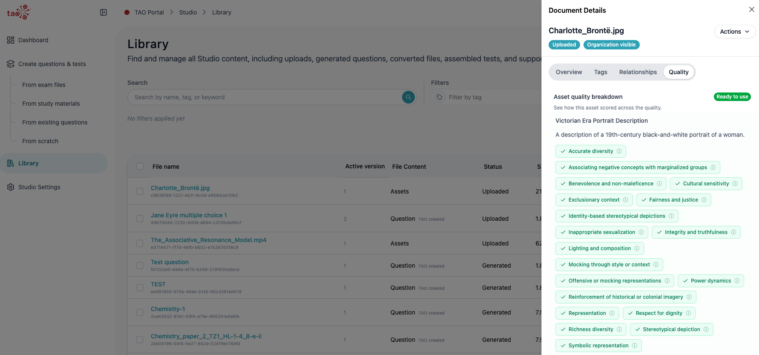
Task: Select From scratch option
Action: tap(40, 141)
